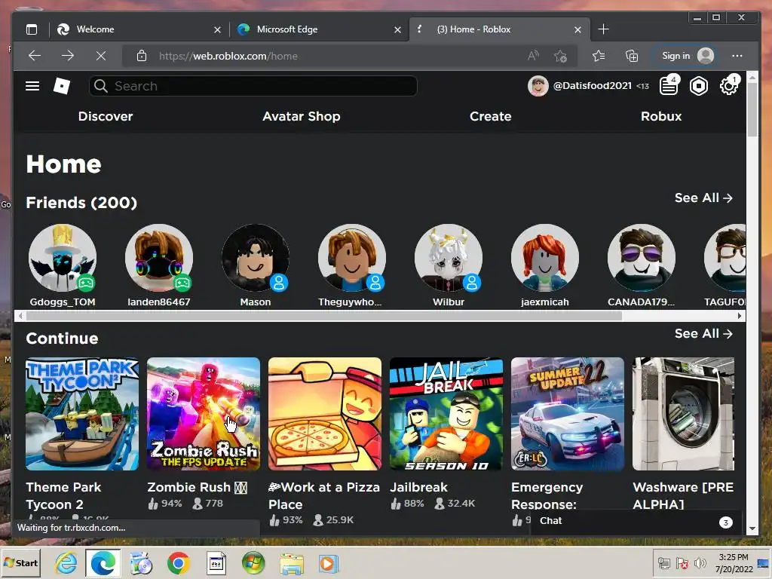Click the Roblox logo icon
Image resolution: width=772 pixels, height=579 pixels.
click(x=62, y=86)
